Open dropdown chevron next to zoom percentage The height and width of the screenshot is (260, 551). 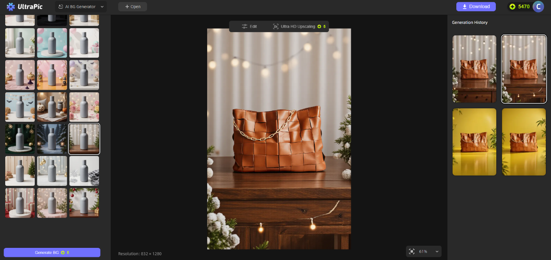pos(437,251)
